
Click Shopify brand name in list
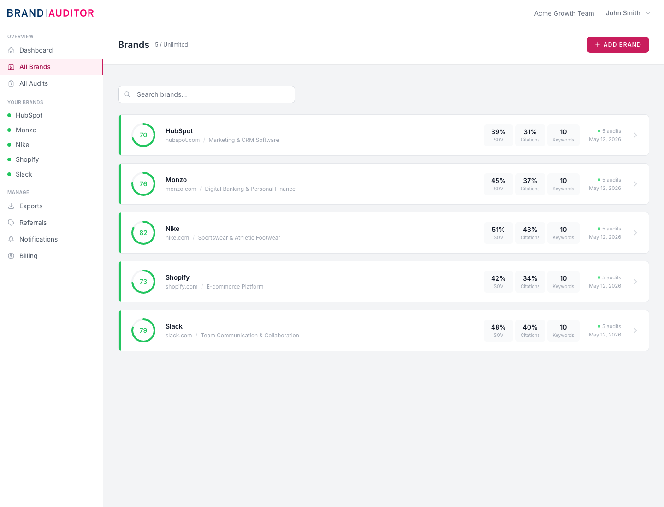click(x=178, y=277)
